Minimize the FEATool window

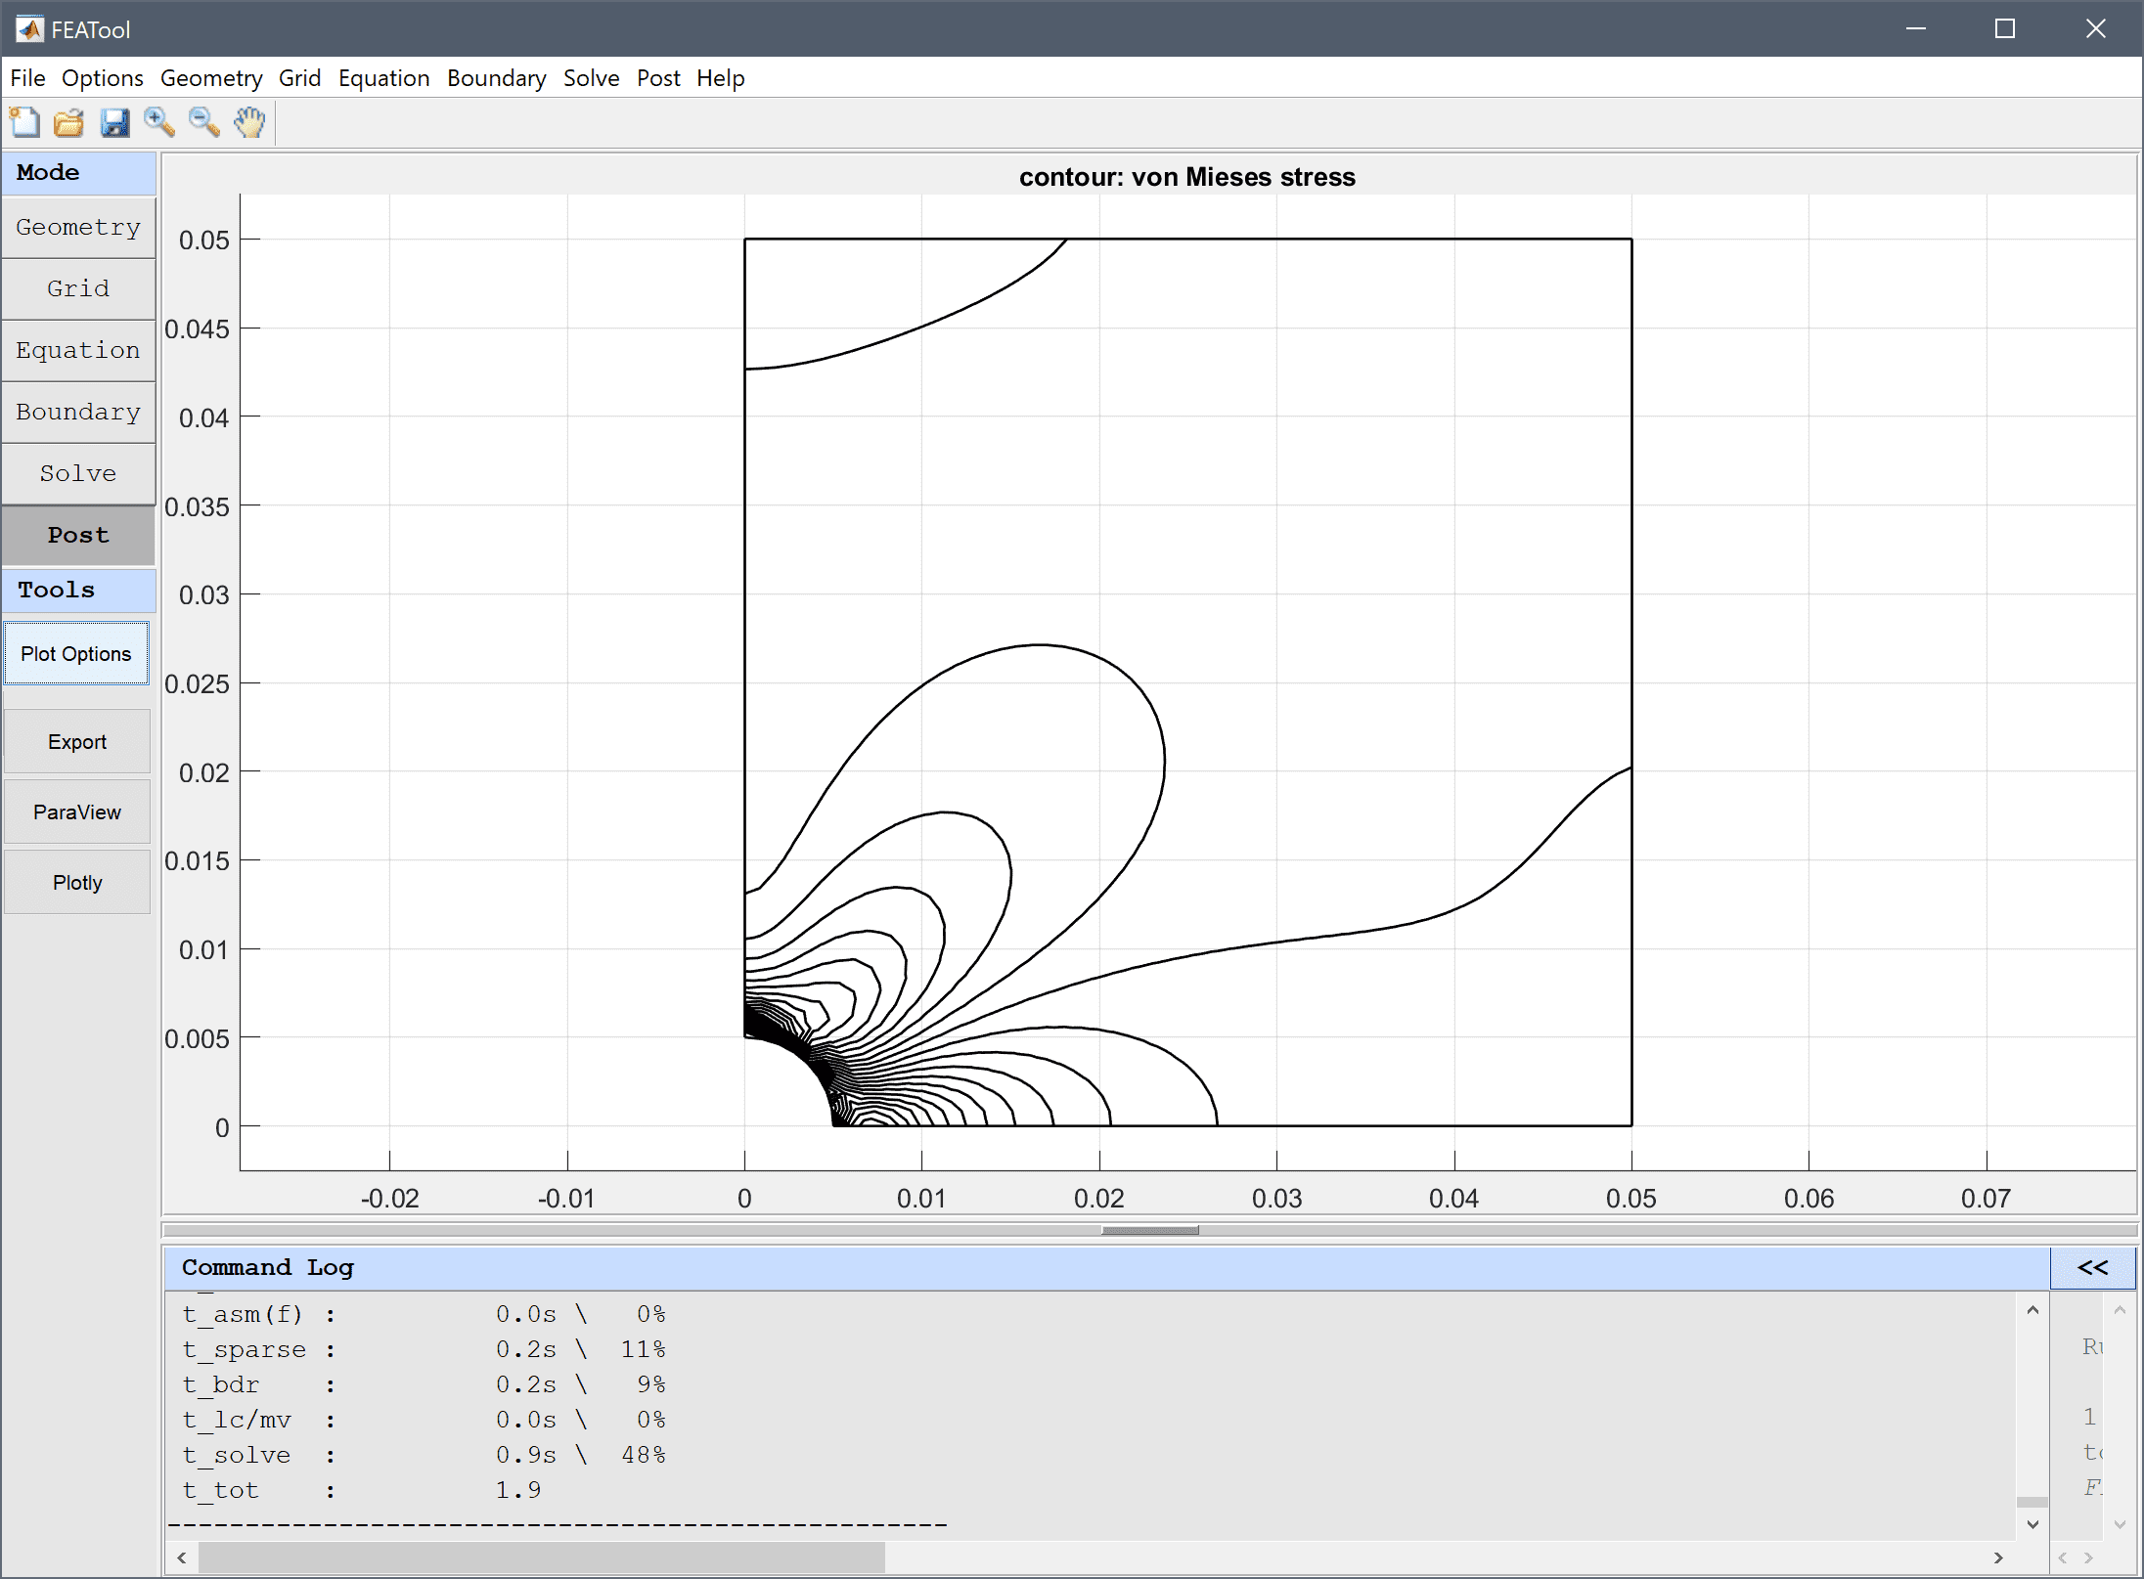pos(1916,28)
